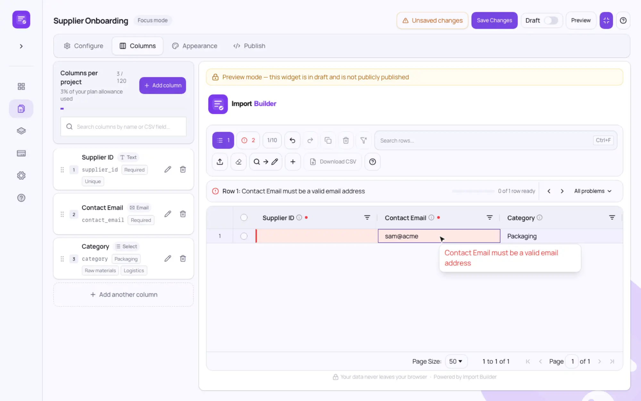Click the Search rows field

[495, 141]
